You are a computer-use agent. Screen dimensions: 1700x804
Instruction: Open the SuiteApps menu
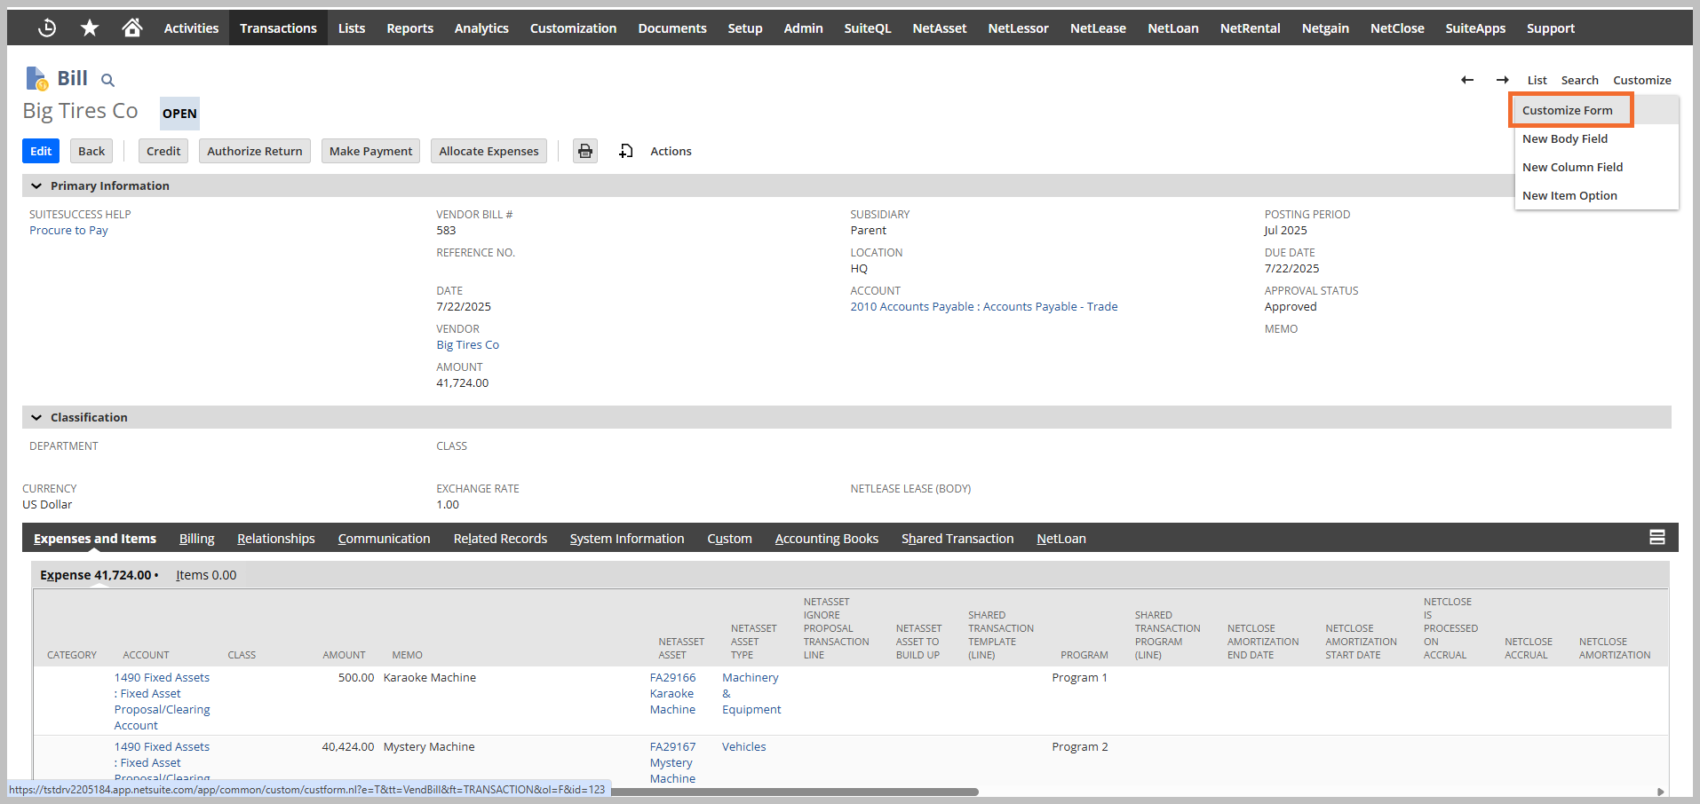tap(1475, 28)
